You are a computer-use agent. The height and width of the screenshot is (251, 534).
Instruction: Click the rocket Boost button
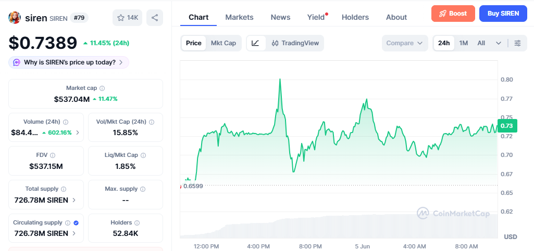(x=453, y=14)
